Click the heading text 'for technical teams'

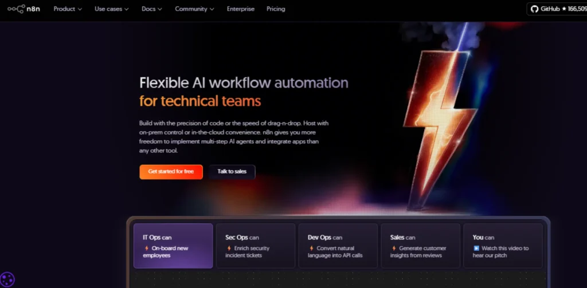pyautogui.click(x=200, y=101)
